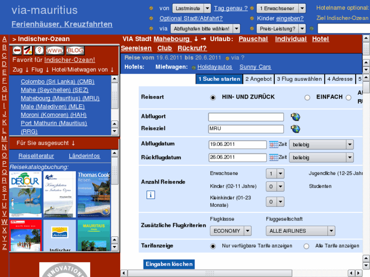Open the Sunny Cars link
This screenshot has width=370, height=277.
(x=255, y=67)
